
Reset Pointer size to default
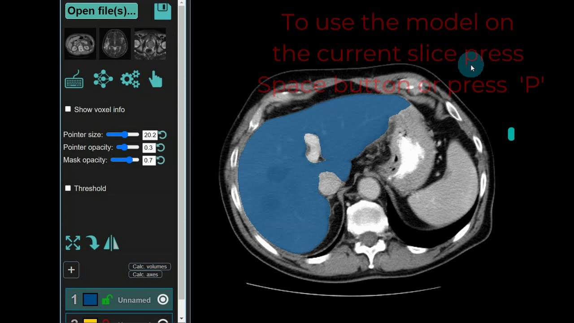[x=162, y=135]
